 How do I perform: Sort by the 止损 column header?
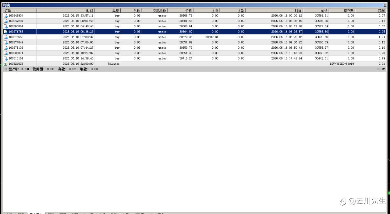[206, 11]
